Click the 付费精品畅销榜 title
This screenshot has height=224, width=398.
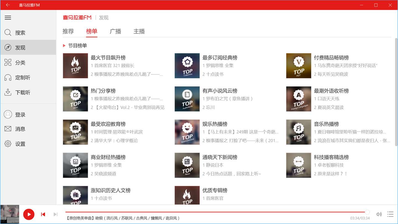[x=331, y=58]
